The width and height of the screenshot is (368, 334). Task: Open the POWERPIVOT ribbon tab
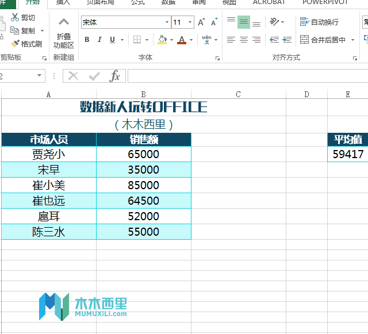pyautogui.click(x=325, y=2)
